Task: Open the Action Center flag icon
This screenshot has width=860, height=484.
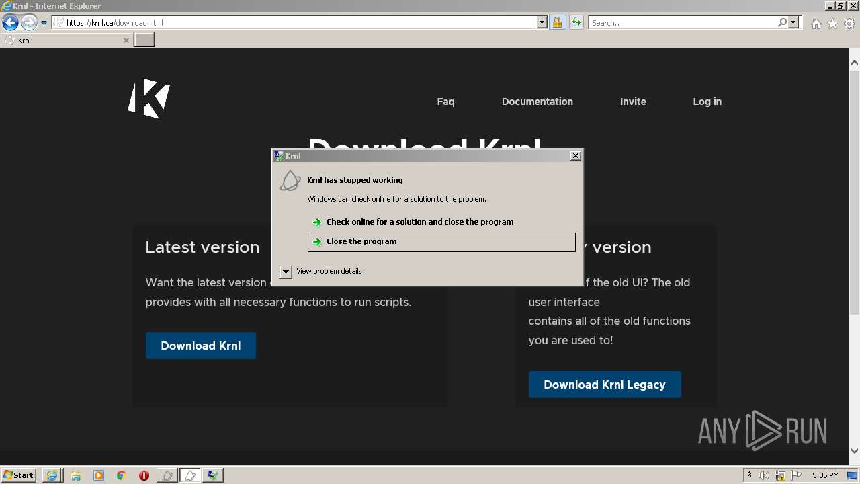Action: [796, 475]
